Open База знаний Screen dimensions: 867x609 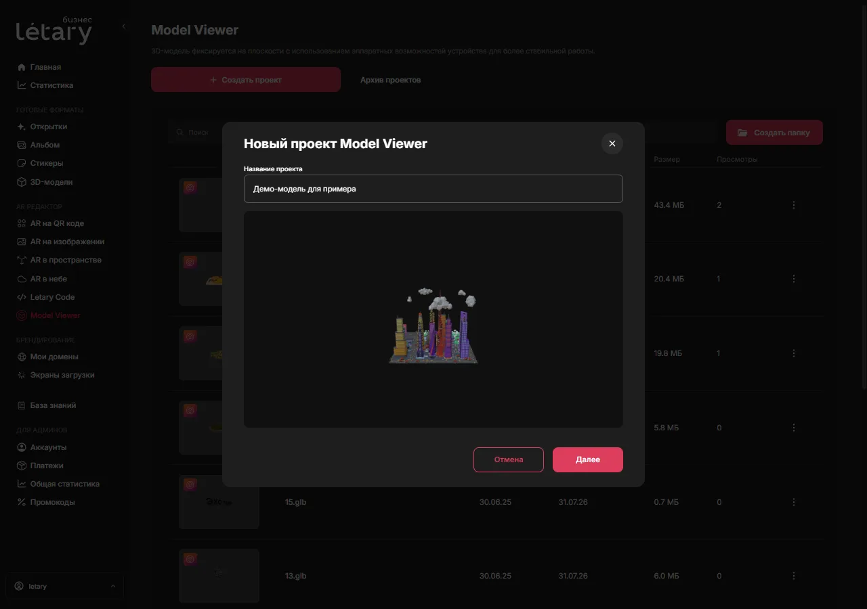point(53,405)
